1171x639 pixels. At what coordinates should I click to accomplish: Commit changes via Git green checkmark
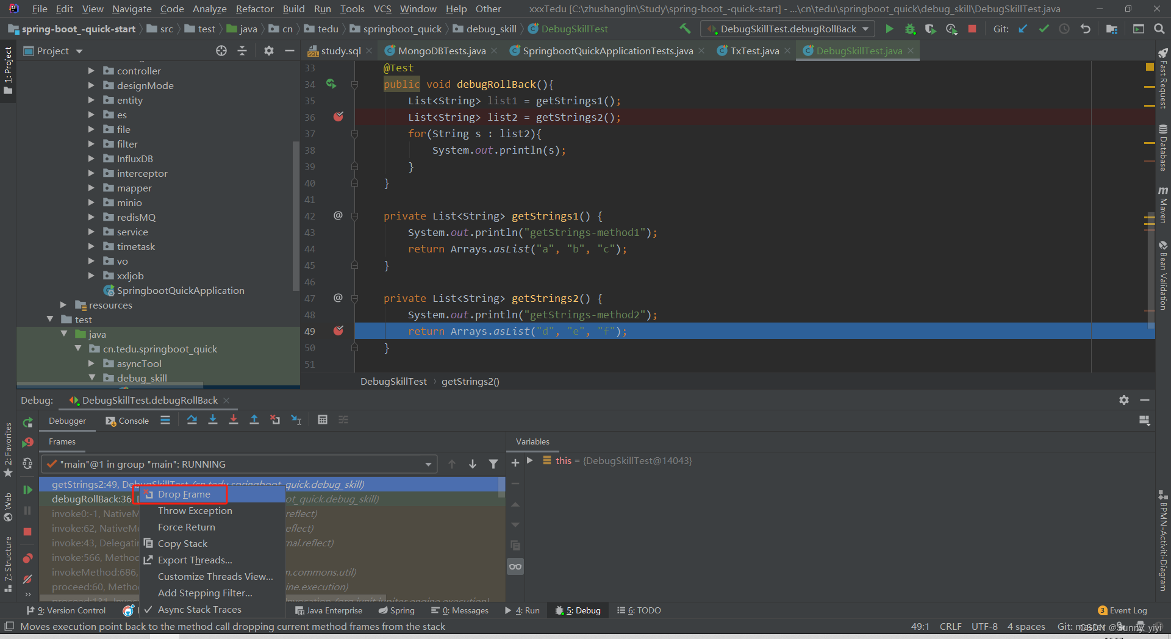pyautogui.click(x=1044, y=29)
